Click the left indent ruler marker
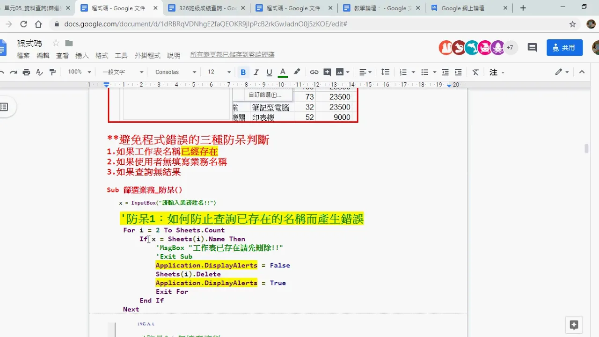This screenshot has width=599, height=337. 106,85
